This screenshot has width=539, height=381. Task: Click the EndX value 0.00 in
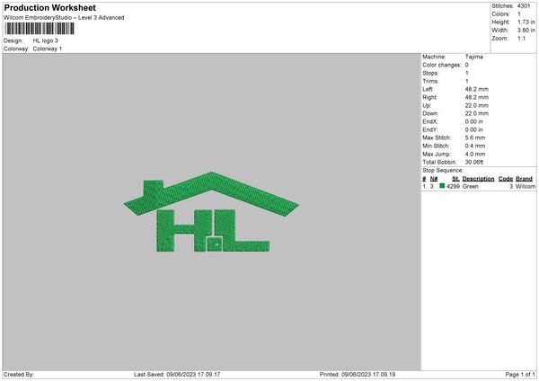click(x=474, y=121)
